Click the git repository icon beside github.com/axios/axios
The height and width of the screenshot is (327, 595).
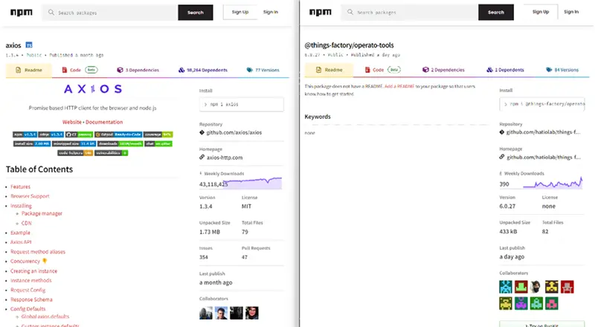202,132
